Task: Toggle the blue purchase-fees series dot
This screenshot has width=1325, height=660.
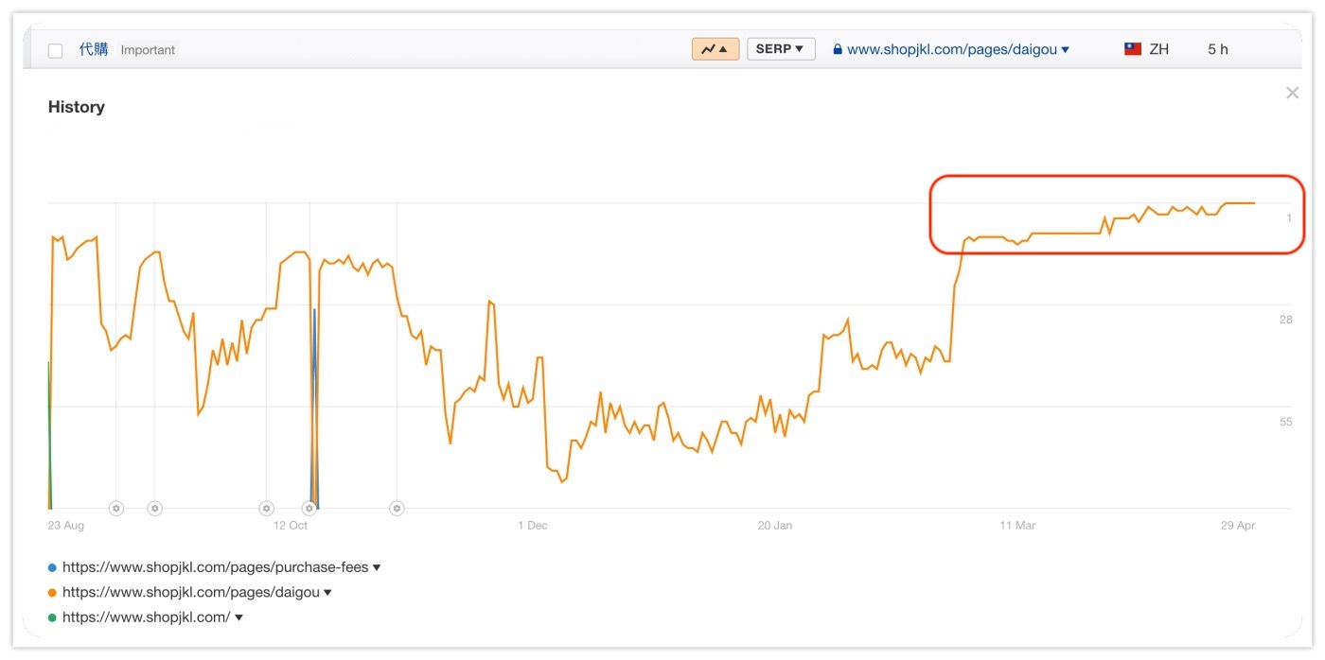Action: [52, 568]
